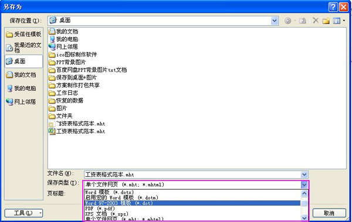Select the PPT背景图片 folder
The image size is (352, 222).
[x=67, y=62]
